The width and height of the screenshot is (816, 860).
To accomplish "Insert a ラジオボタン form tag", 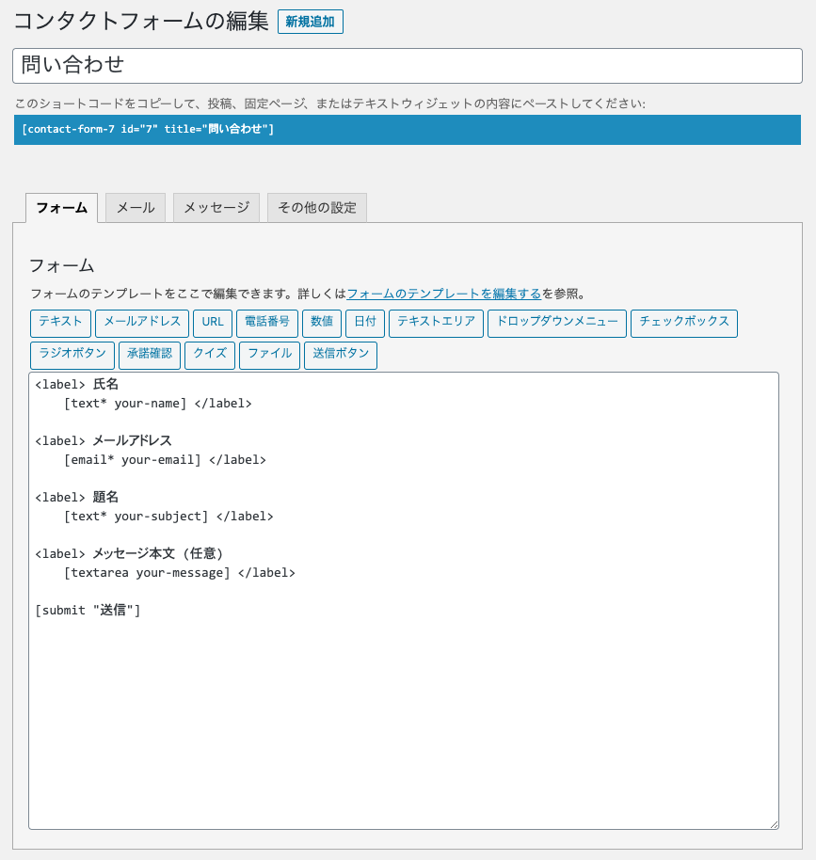I will pyautogui.click(x=72, y=356).
